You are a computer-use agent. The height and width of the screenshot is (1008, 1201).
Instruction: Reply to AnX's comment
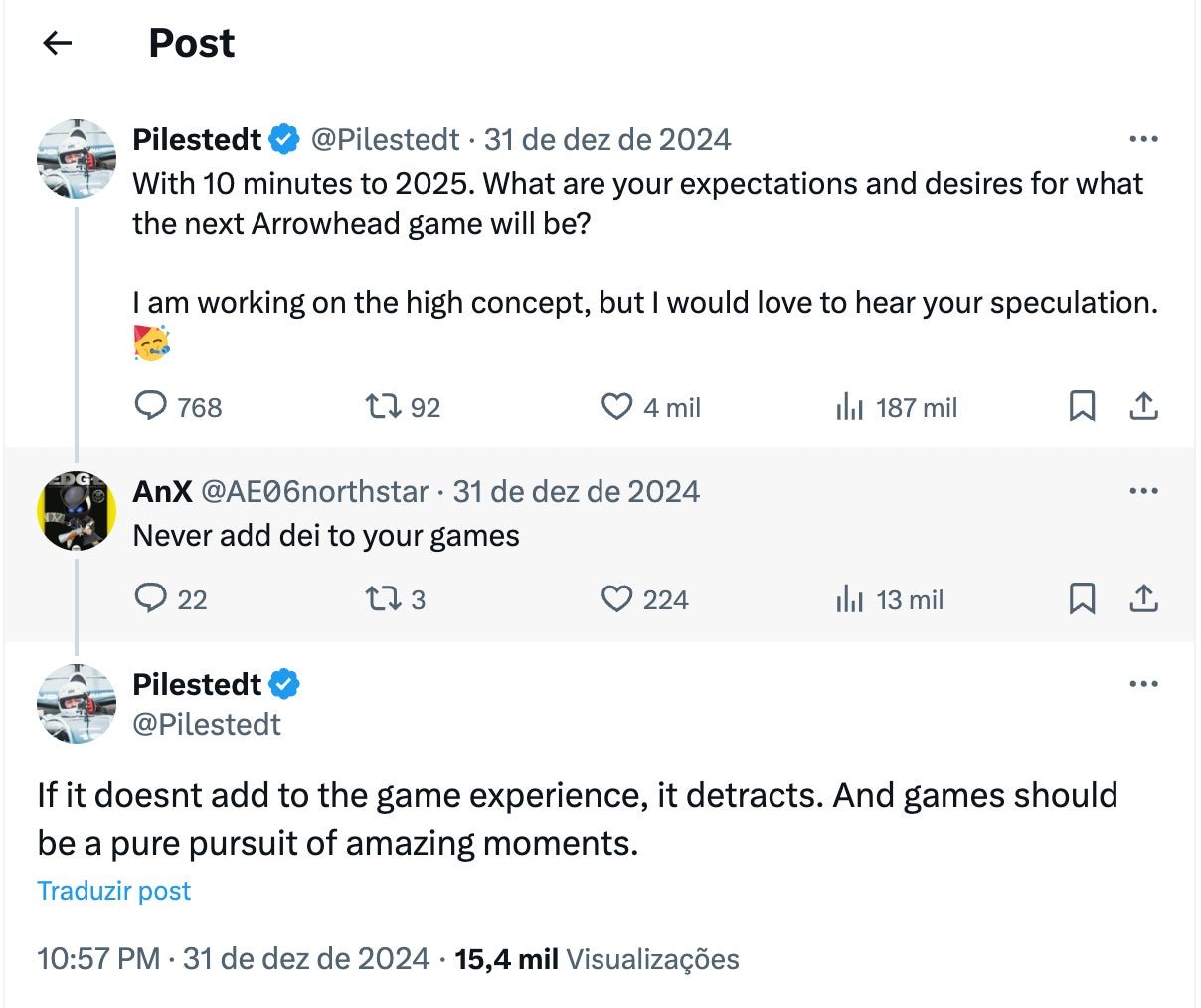pos(150,598)
